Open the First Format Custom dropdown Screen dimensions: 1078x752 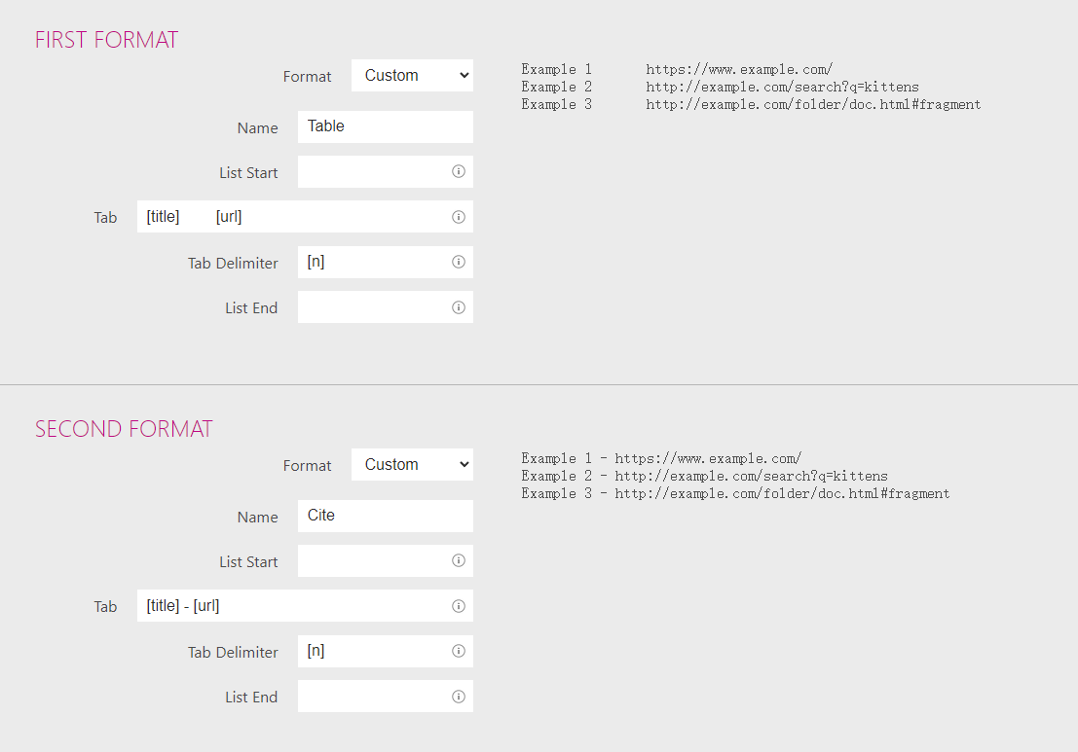click(x=412, y=76)
